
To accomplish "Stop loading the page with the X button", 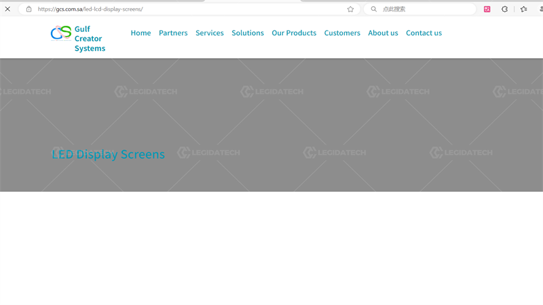I will [x=7, y=9].
